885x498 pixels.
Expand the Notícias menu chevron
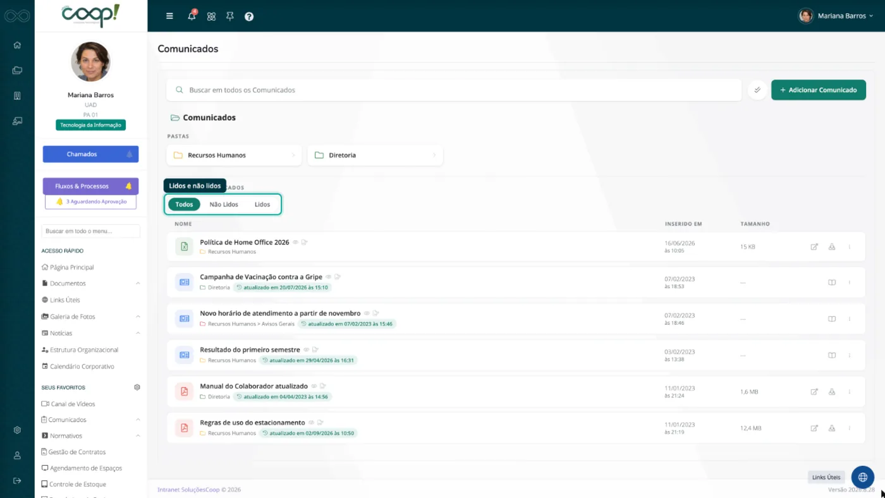138,333
